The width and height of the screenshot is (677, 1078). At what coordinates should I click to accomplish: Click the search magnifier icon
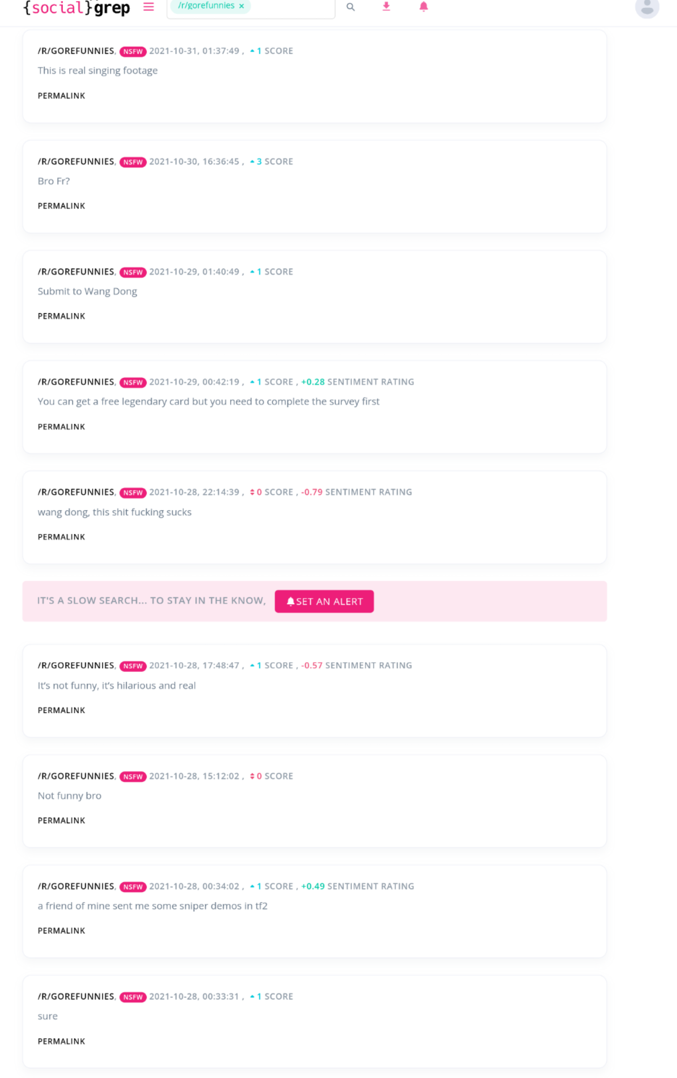350,7
